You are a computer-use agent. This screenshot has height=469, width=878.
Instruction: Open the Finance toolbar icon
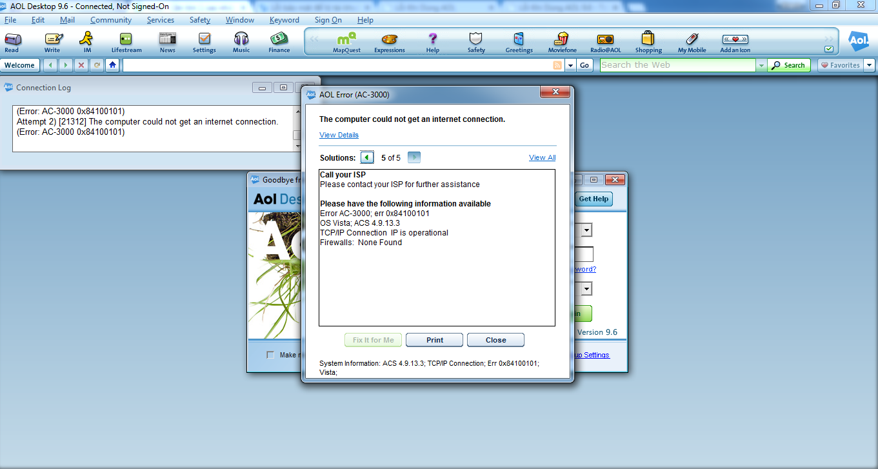pos(279,43)
